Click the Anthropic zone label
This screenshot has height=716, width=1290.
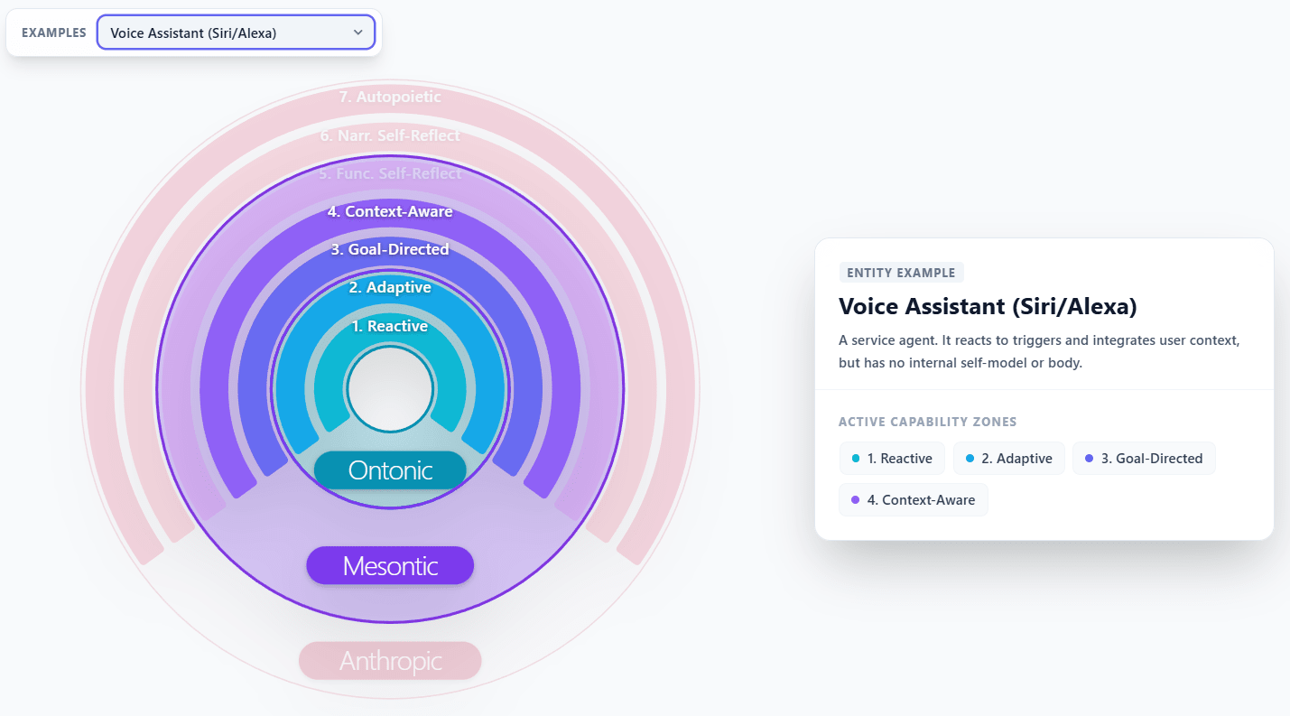(390, 661)
